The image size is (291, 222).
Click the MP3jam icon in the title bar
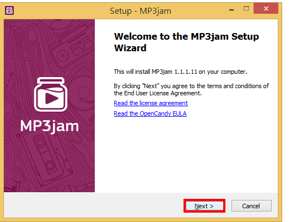coord(9,10)
